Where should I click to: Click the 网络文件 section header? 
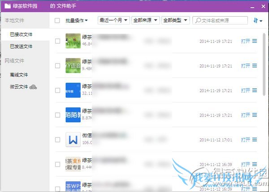click(x=14, y=60)
